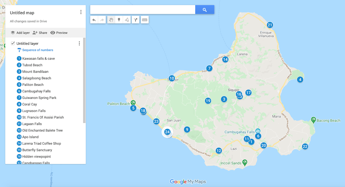The image size is (345, 187).
Task: Uncheck the Untitled layer checkbox
Action: click(x=13, y=43)
